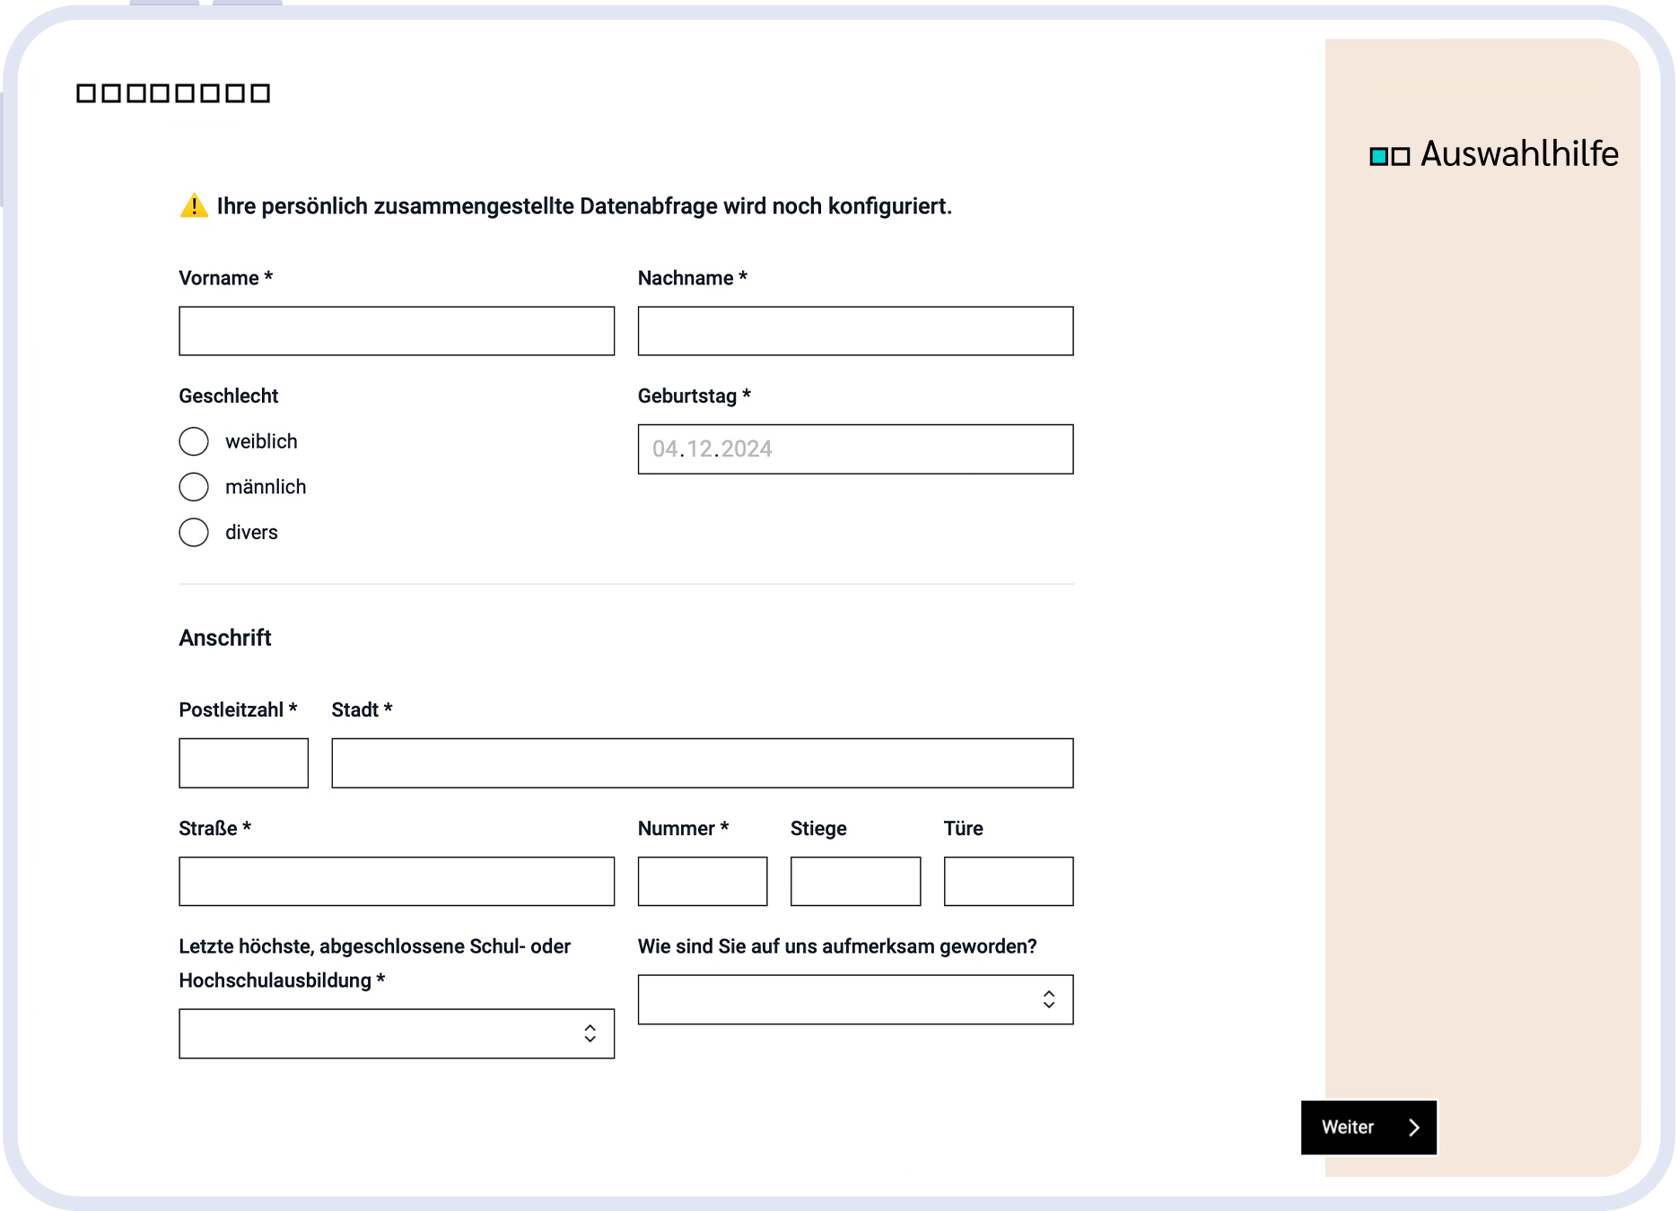Select the "männlich" radio button
Viewport: 1678px width, 1211px height.
194,486
